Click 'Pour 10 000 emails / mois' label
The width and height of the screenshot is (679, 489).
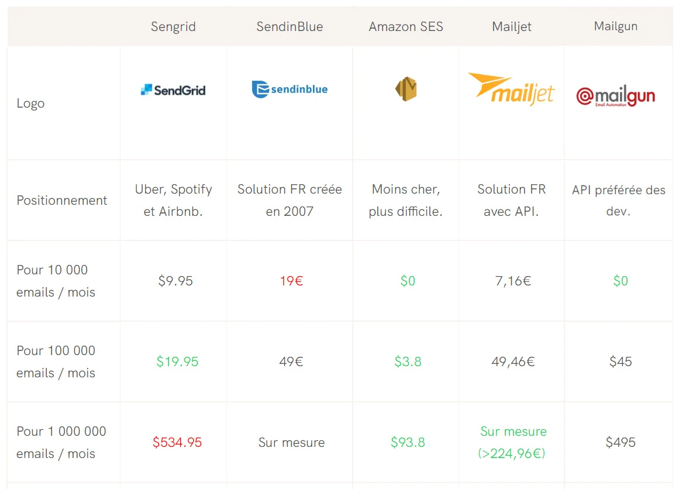[x=56, y=281]
